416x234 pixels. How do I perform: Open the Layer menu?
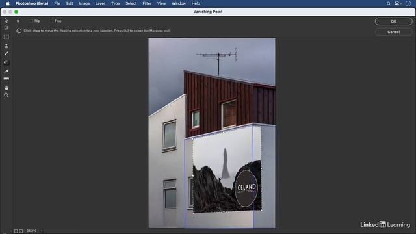pos(100,3)
